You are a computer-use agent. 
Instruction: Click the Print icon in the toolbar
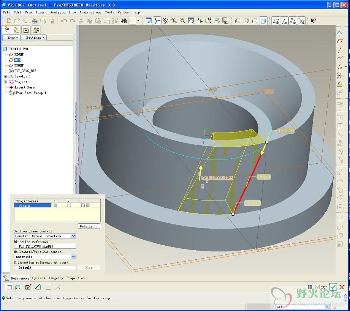(x=35, y=21)
